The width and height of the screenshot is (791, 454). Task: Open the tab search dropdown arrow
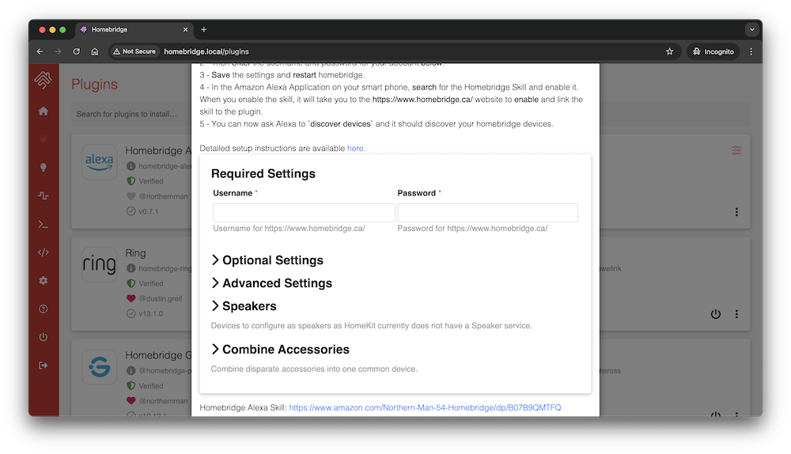751,30
